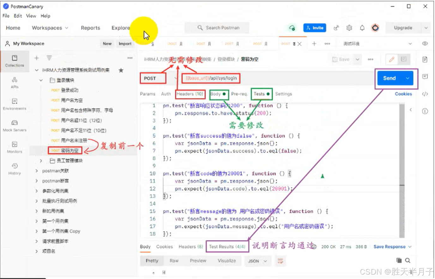Open the user avatar menu

click(x=375, y=28)
